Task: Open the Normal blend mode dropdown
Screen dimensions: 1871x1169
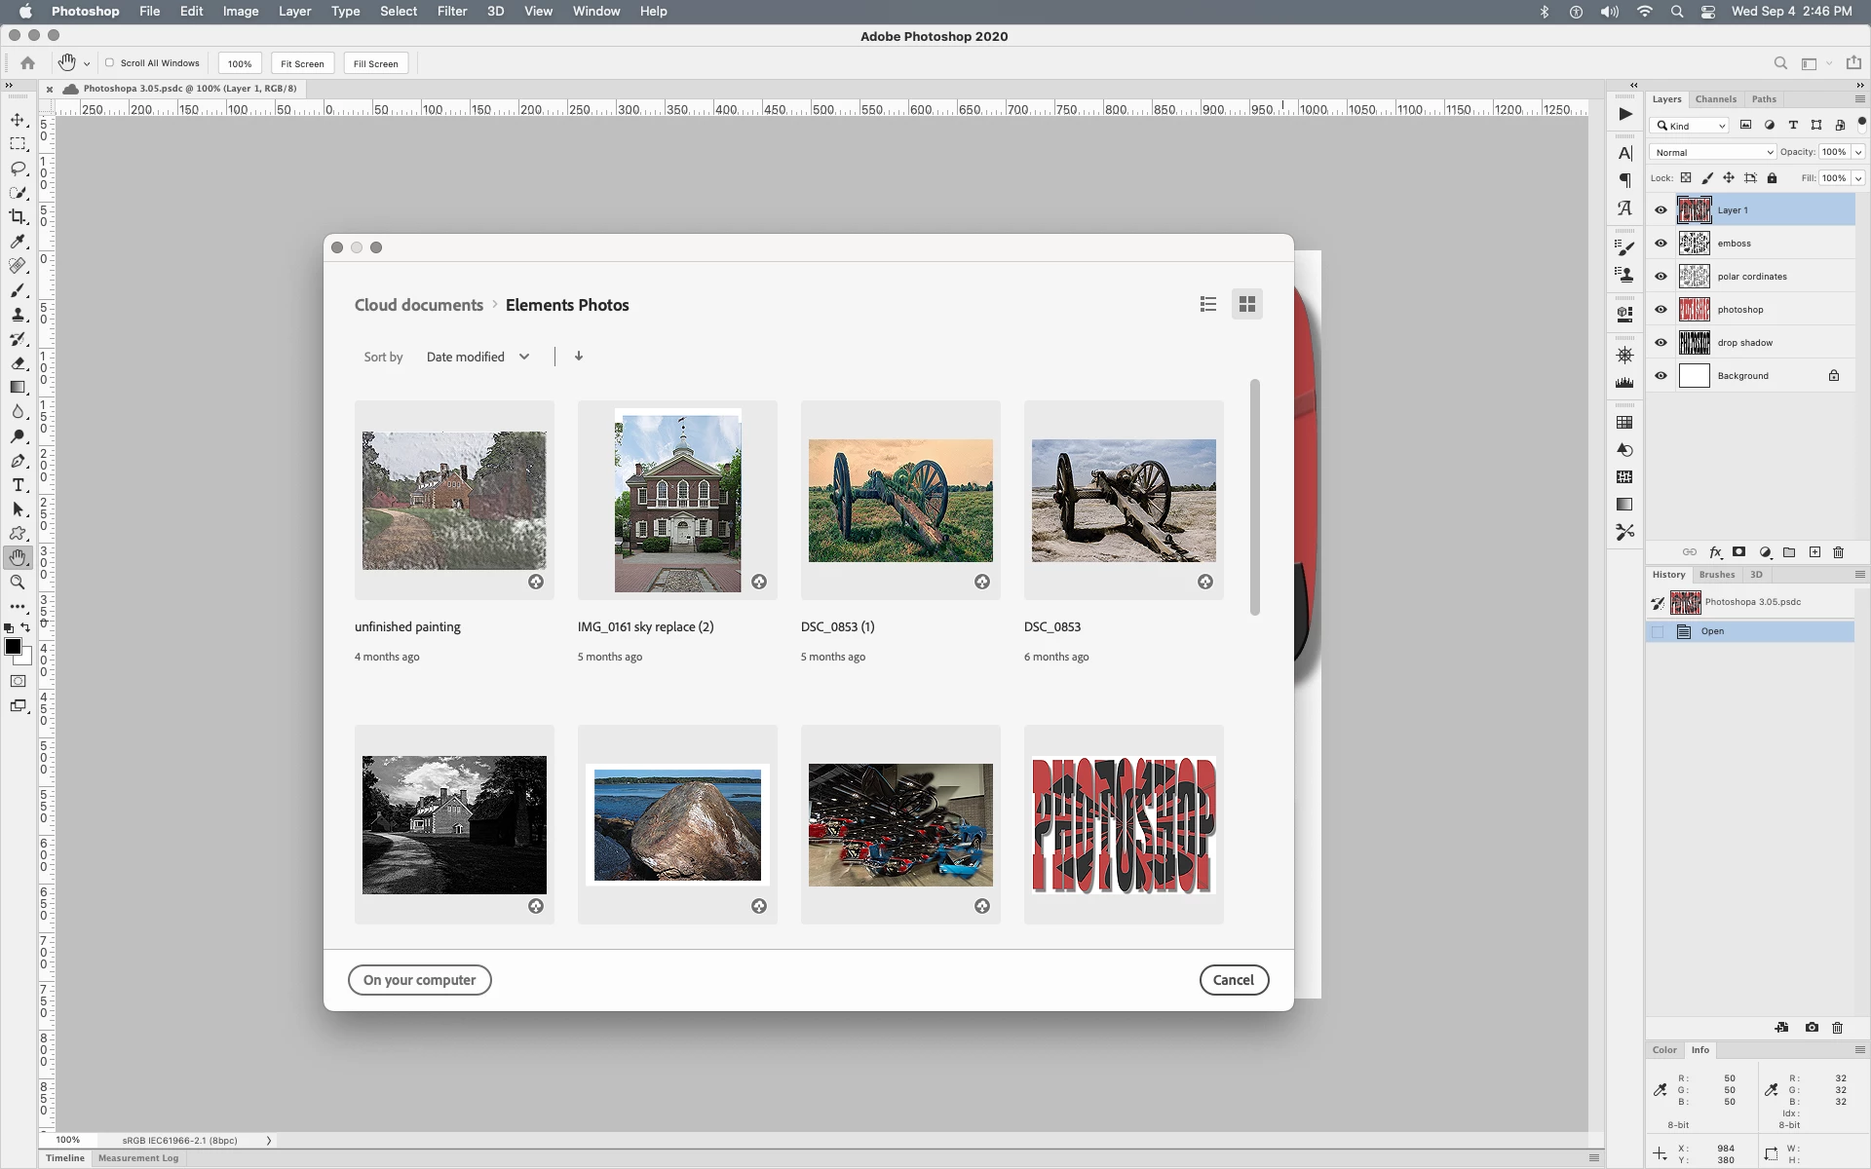Action: [x=1712, y=152]
